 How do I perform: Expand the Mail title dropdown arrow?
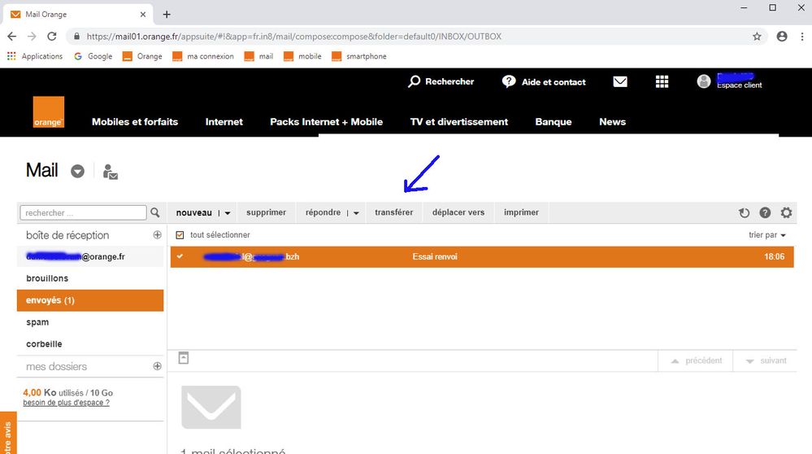(78, 171)
